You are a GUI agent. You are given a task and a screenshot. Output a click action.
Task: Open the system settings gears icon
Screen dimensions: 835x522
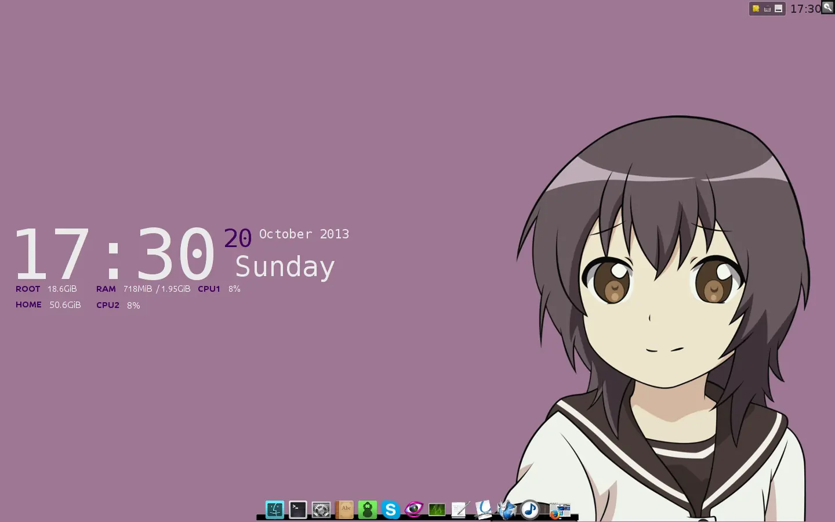point(320,510)
